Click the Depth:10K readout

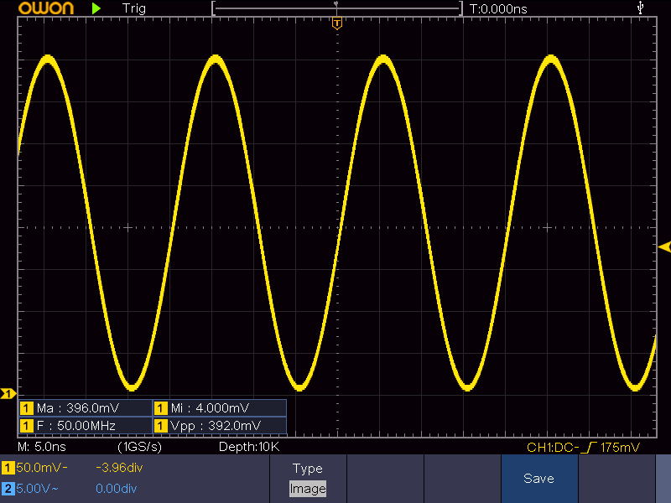pos(249,447)
